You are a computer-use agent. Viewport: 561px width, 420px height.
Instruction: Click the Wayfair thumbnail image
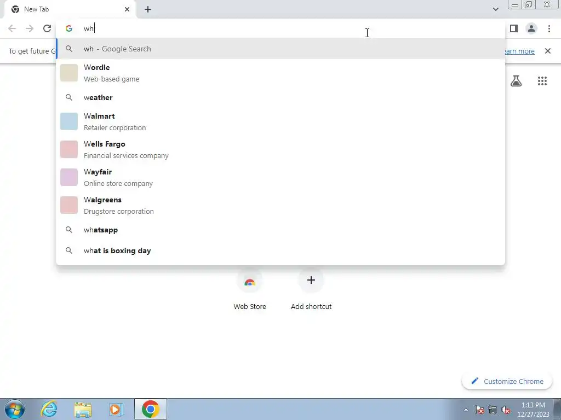pos(69,177)
